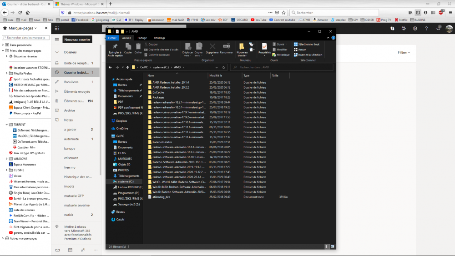
Task: Refresh the AMD folder address bar
Action: click(x=223, y=67)
